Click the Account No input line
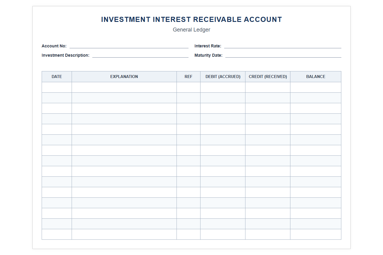 [129, 46]
